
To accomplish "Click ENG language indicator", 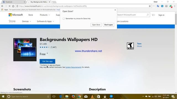I will click(159, 97).
